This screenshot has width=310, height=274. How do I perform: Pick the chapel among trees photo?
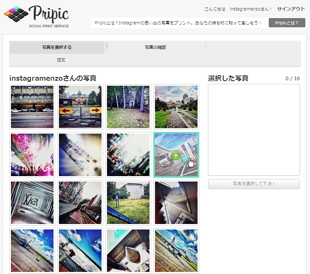[x=128, y=107]
